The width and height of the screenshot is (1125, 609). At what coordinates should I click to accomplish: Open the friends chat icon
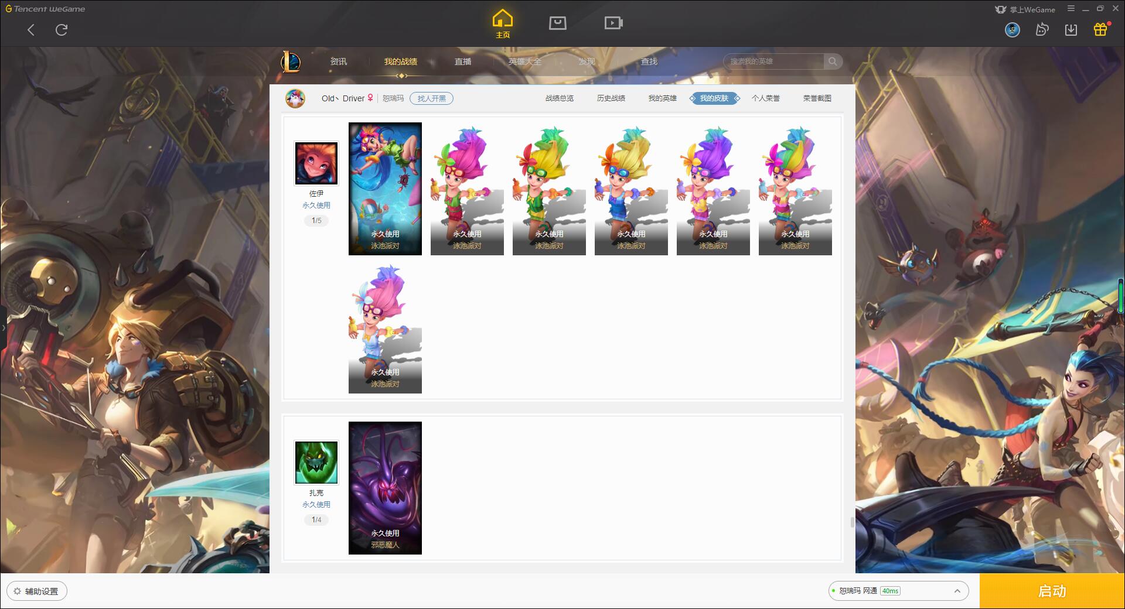[1042, 30]
